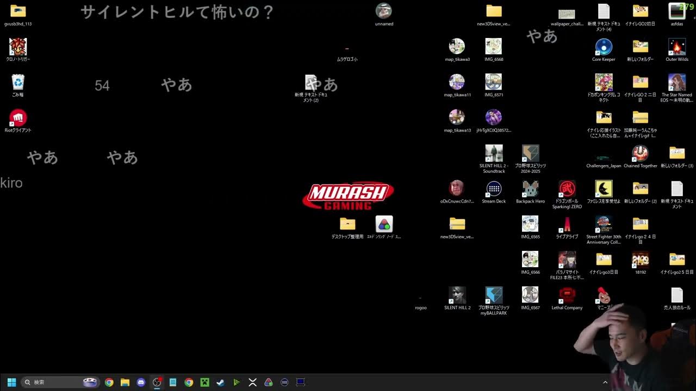Open the イナイレgo２４日目 folder
This screenshot has width=696, height=391.
[640, 224]
